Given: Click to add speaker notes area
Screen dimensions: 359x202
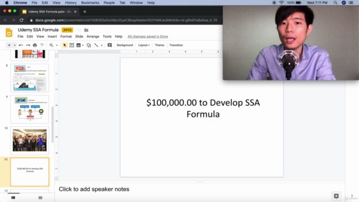Looking at the screenshot, I should click(200, 189).
